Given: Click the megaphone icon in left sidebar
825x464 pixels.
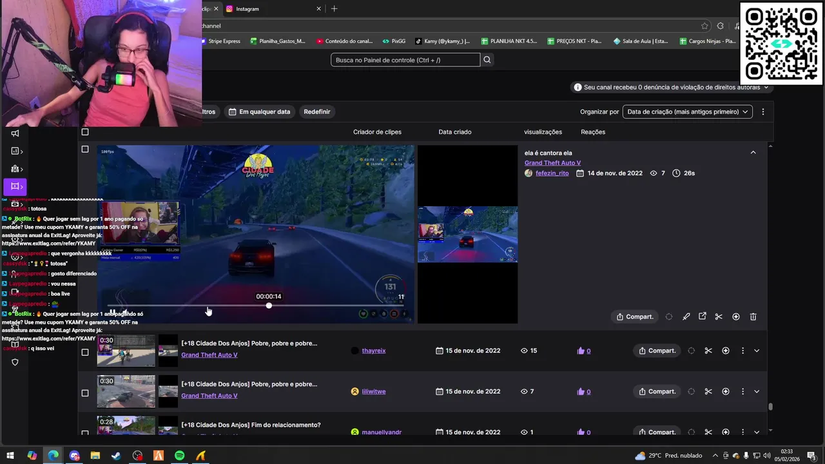Looking at the screenshot, I should [x=15, y=133].
